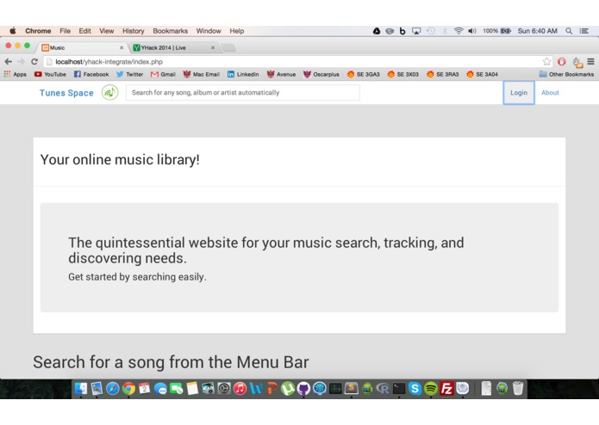This screenshot has width=599, height=425.
Task: Open the File menu
Action: click(x=65, y=31)
